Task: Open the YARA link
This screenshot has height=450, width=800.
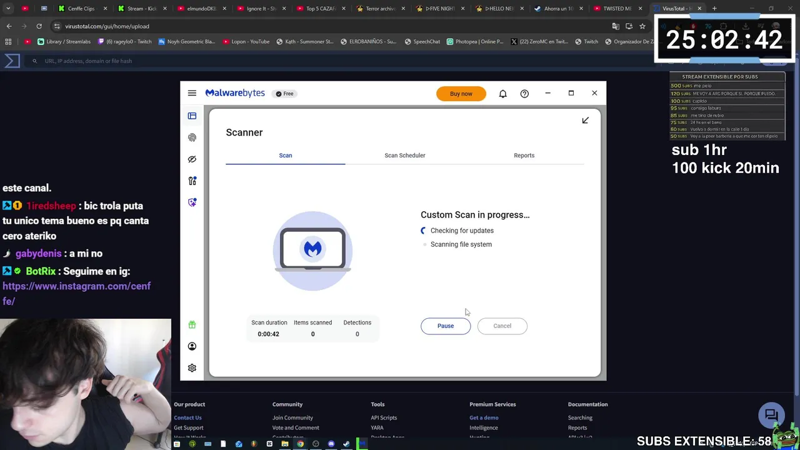Action: [377, 427]
